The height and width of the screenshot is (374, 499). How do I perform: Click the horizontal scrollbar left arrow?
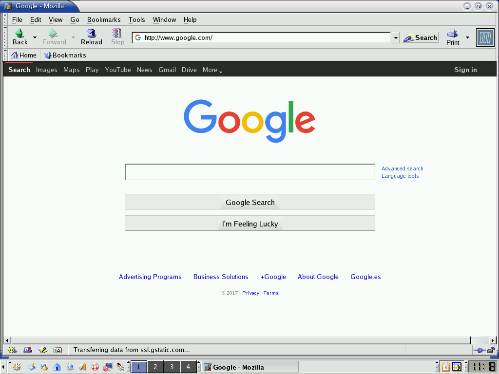pyautogui.click(x=7, y=340)
